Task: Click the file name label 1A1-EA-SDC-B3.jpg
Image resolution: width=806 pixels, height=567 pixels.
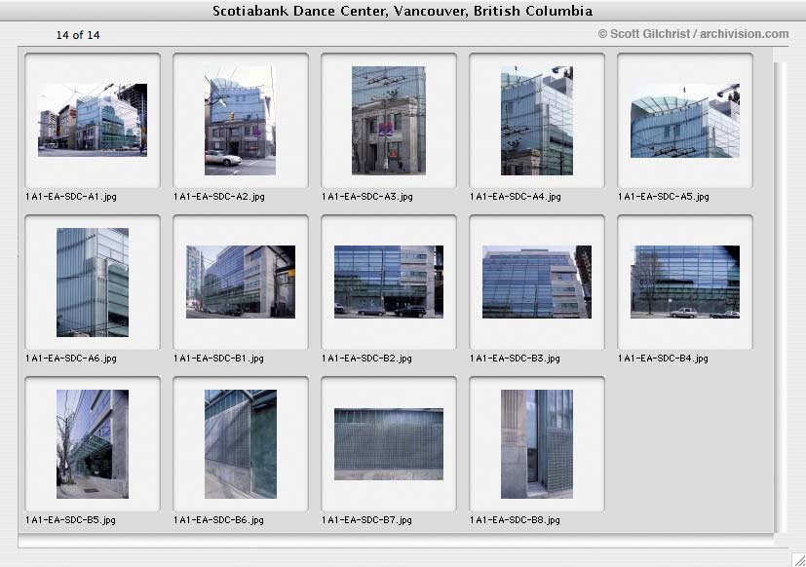Action: 515,359
